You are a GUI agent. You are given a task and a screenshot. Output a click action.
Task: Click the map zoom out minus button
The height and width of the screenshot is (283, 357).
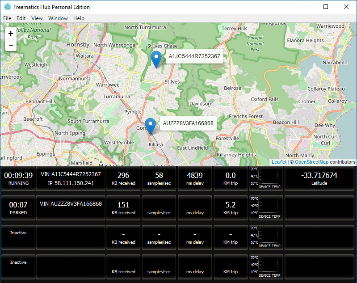click(11, 45)
